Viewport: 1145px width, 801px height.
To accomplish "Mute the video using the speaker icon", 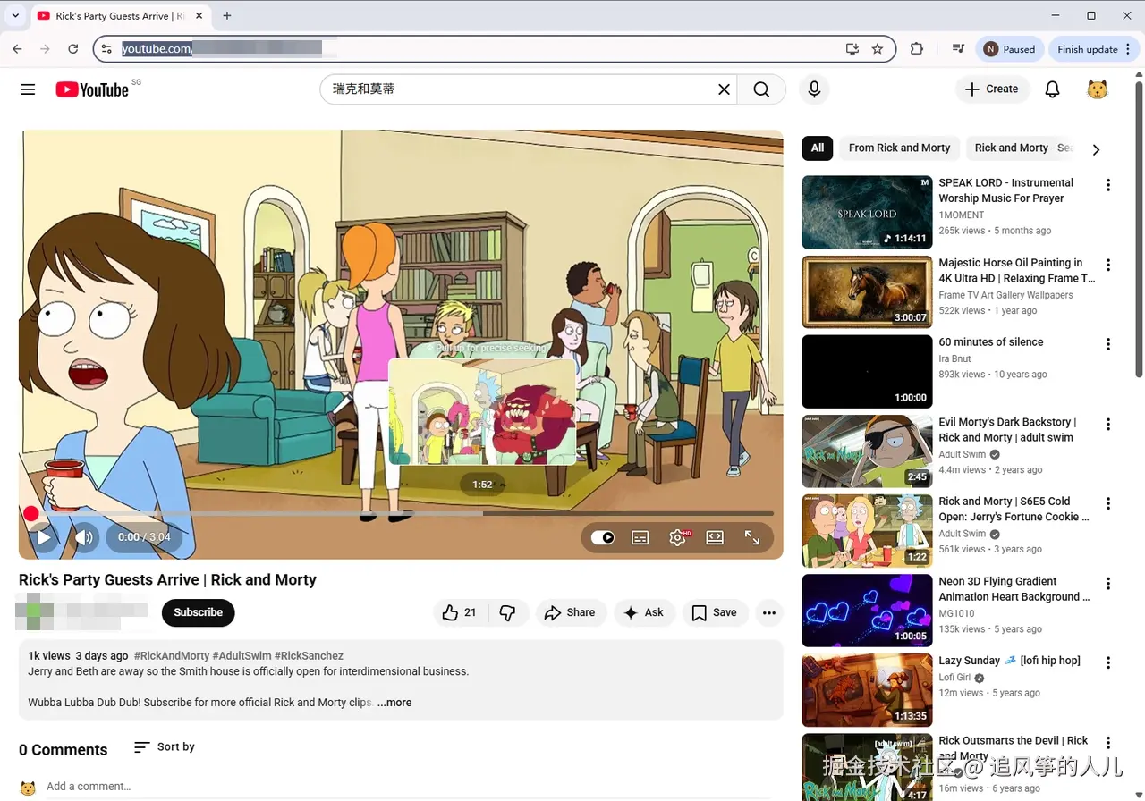I will [84, 537].
